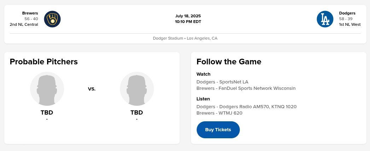Open the Dodgers team name link

point(347,13)
